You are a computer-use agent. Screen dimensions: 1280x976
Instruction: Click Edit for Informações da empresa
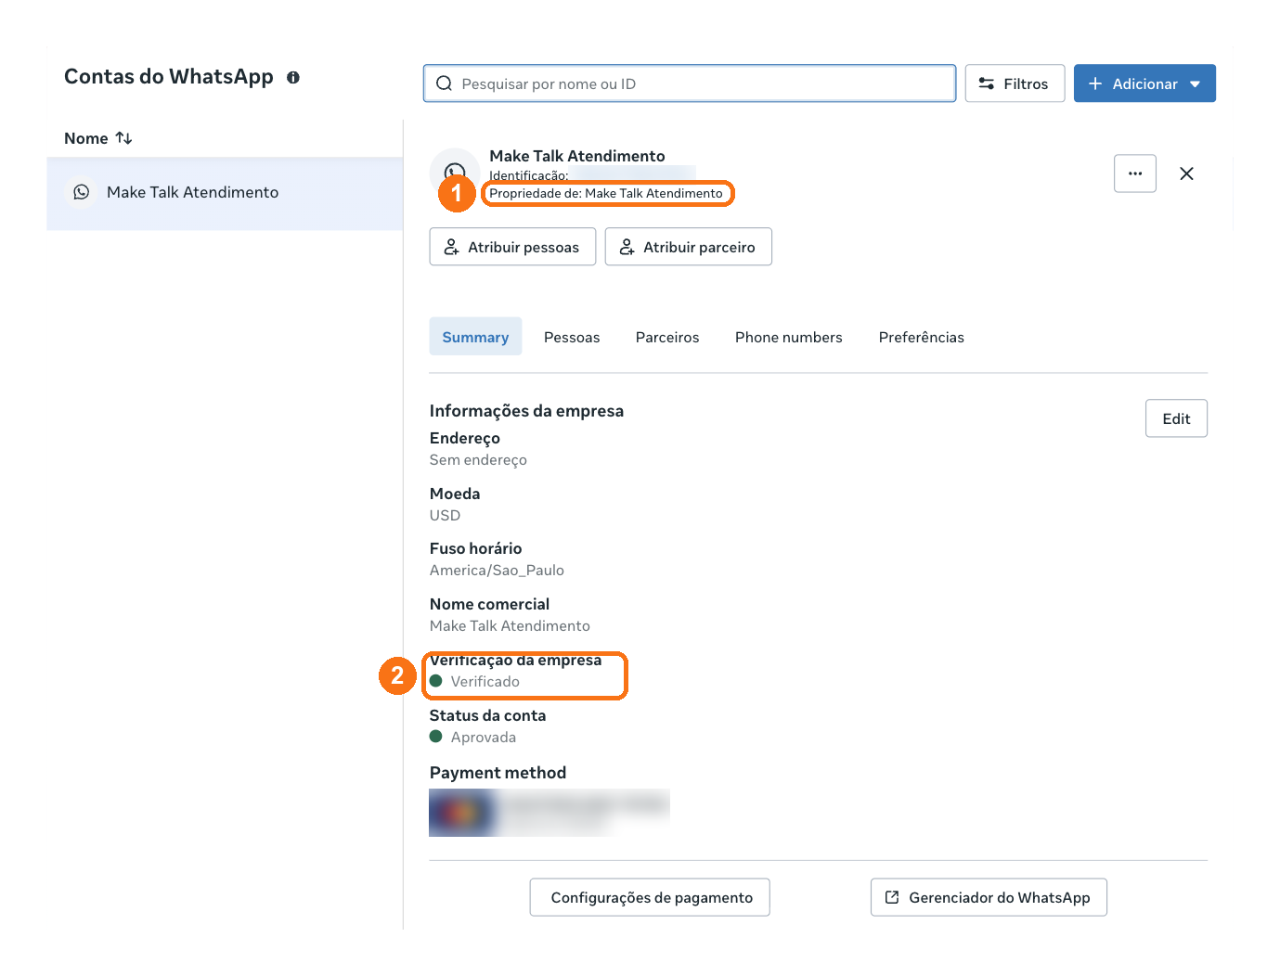pyautogui.click(x=1176, y=418)
